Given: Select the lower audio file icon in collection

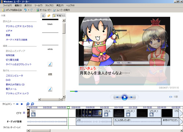Looking at the screenshot, I should [x=50, y=89].
